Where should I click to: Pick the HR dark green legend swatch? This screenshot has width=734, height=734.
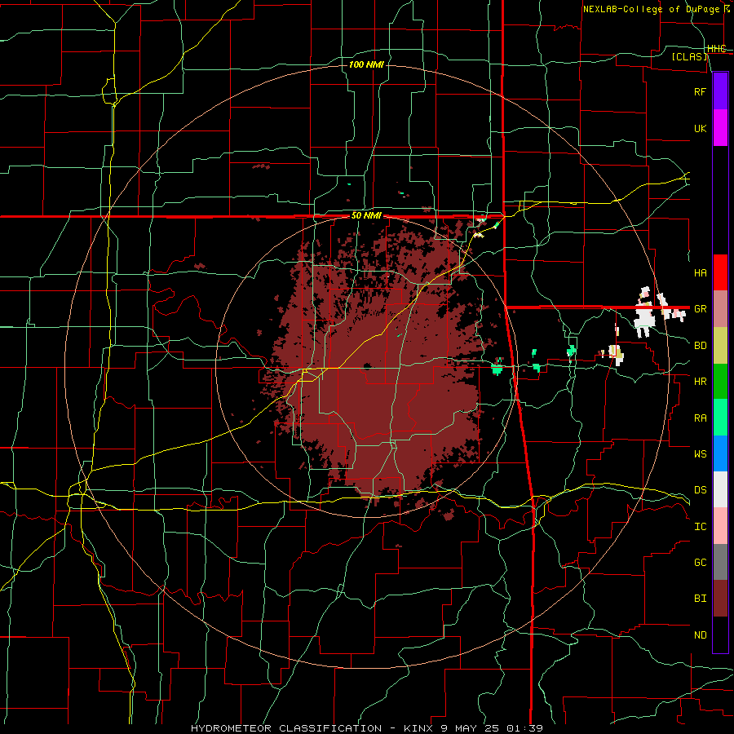pos(720,382)
